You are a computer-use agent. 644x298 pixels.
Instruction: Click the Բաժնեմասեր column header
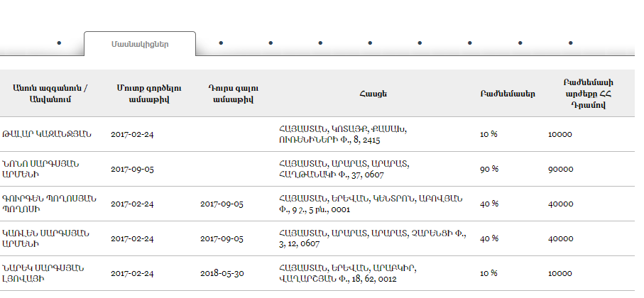[508, 94]
